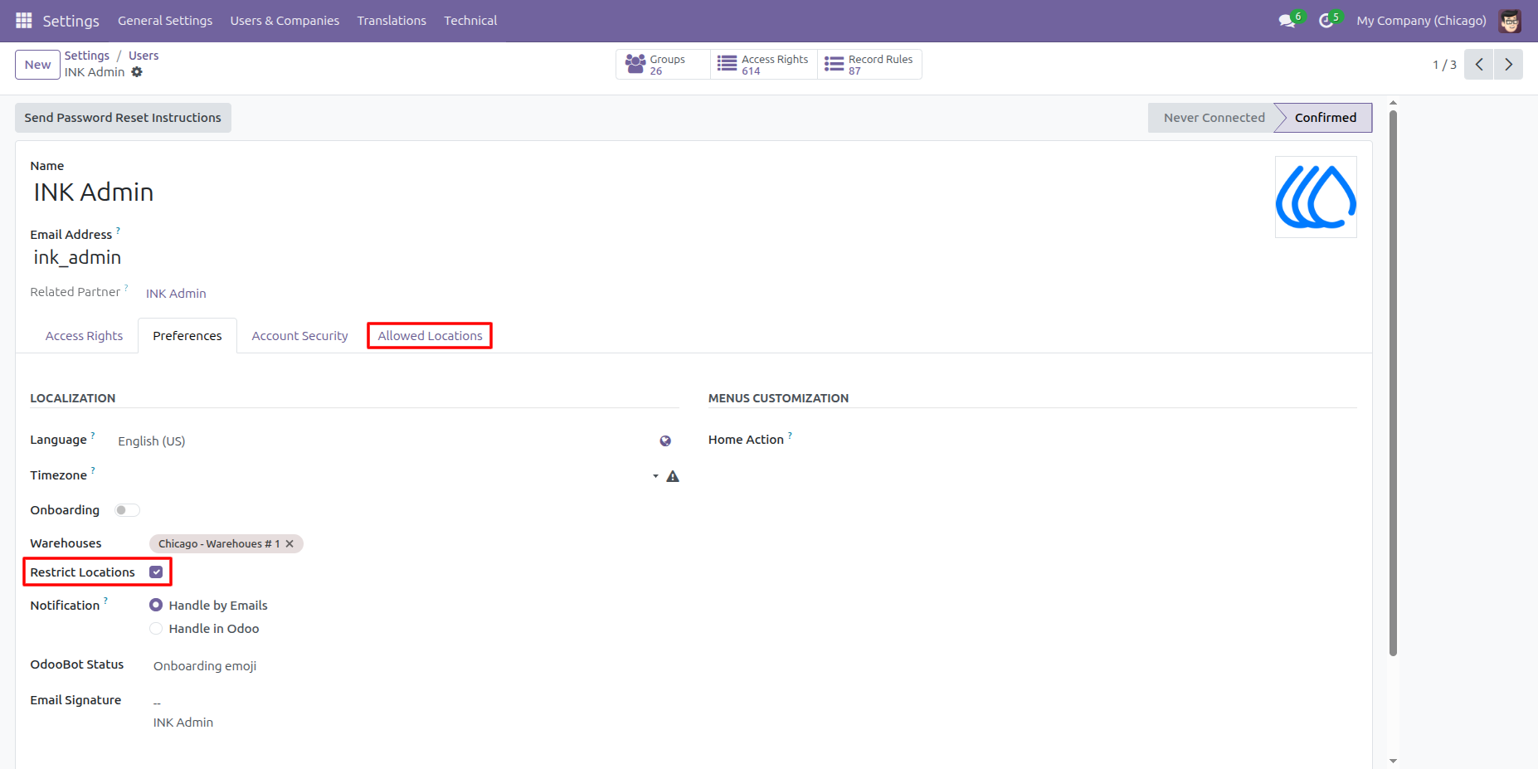
Task: Click the Confirmed status
Action: (x=1326, y=118)
